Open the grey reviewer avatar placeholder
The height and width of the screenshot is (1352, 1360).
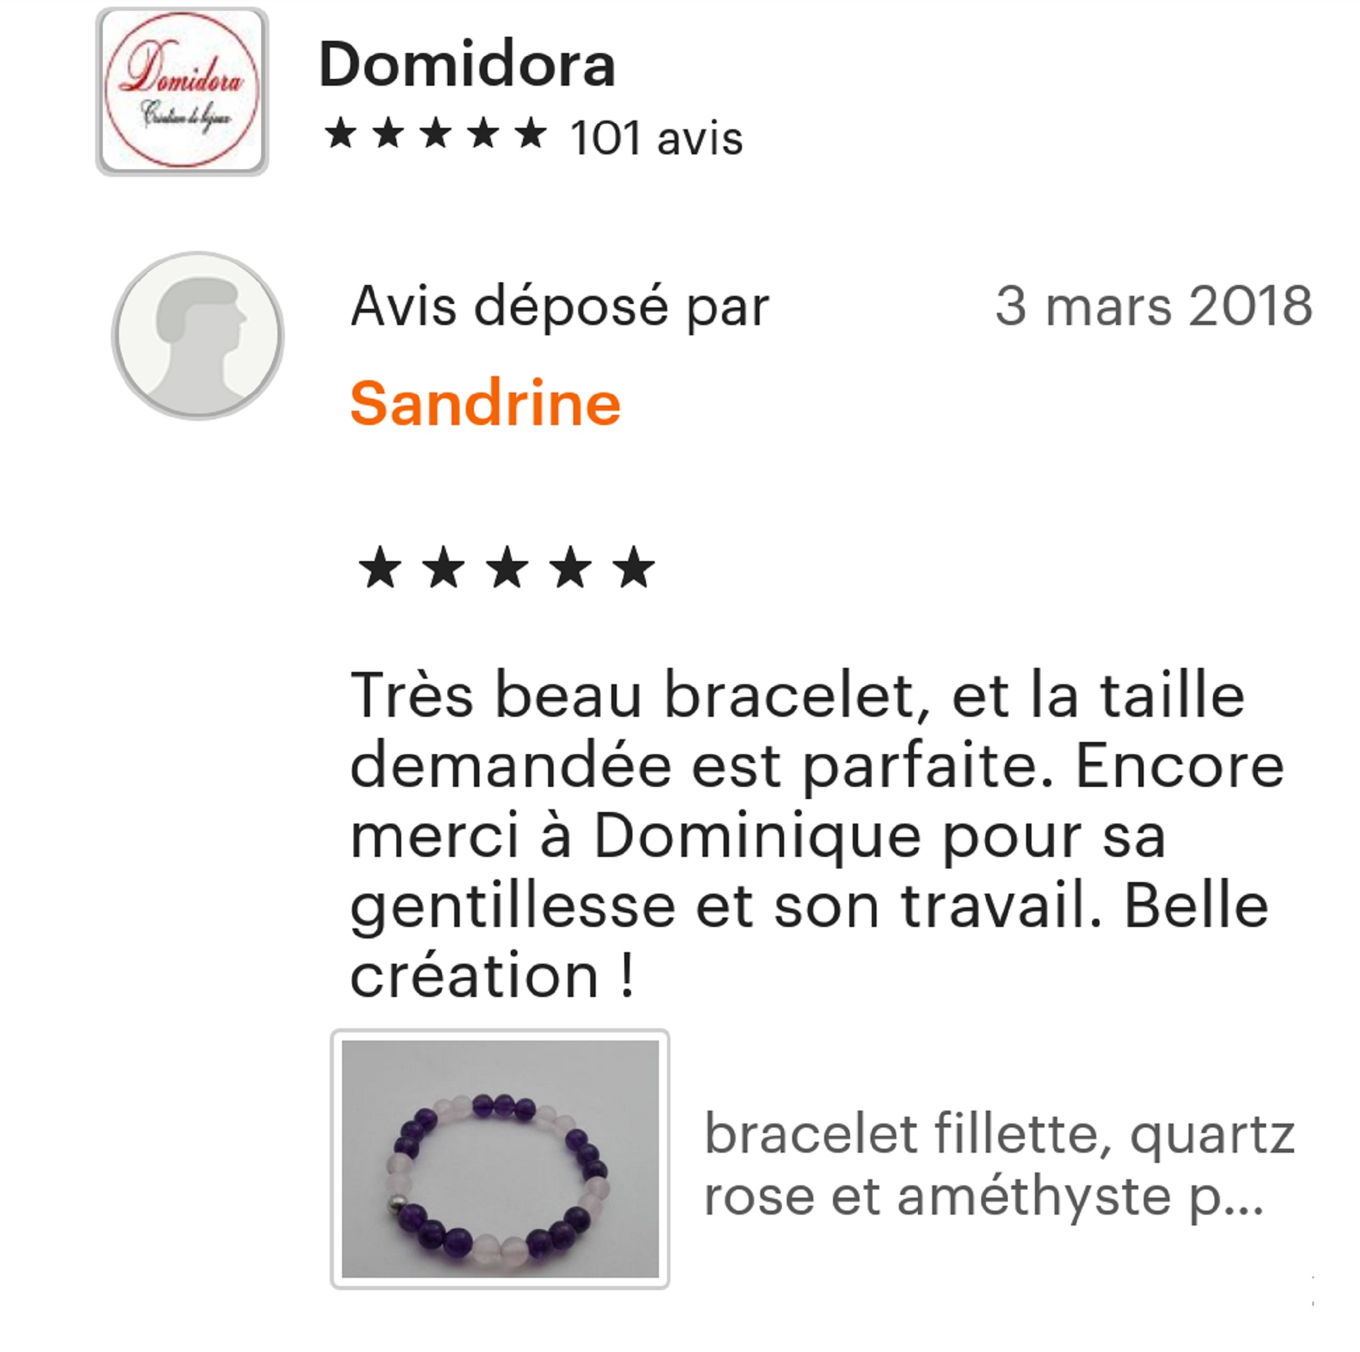click(198, 335)
